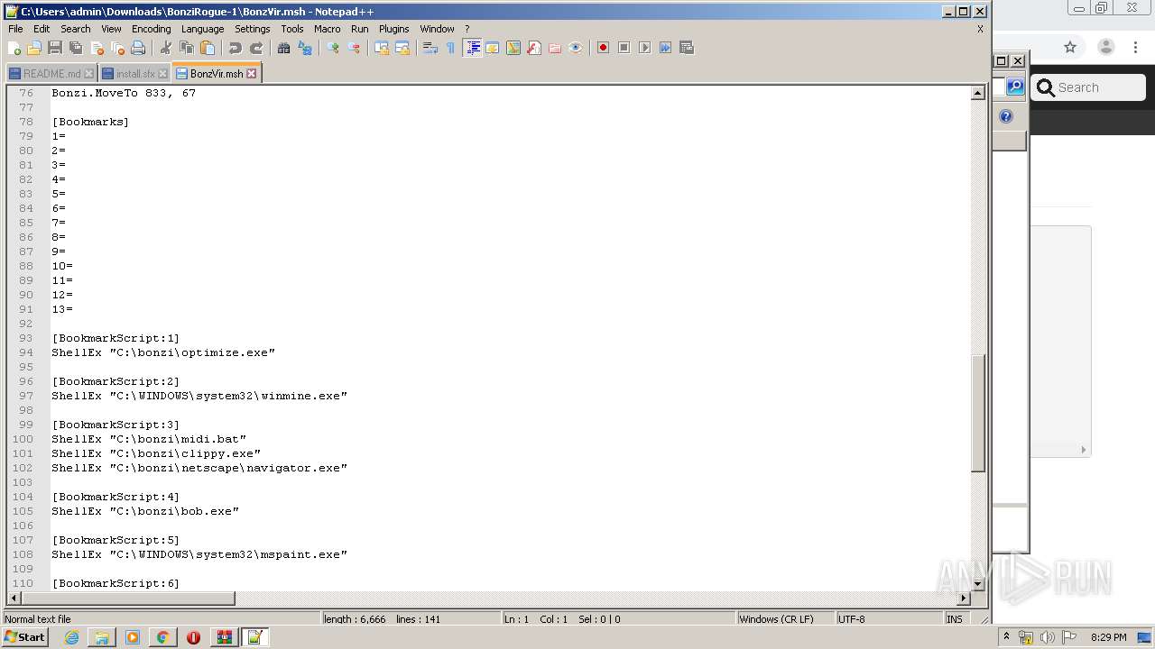1155x649 pixels.
Task: Open a file with the Open folder icon
Action: point(34,48)
